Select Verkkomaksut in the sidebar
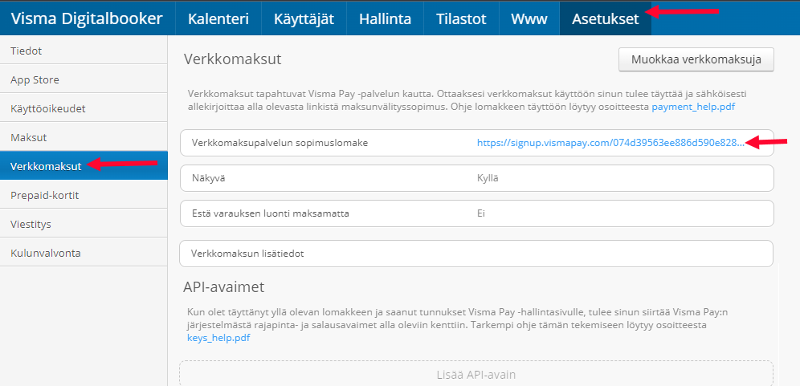 [x=84, y=166]
